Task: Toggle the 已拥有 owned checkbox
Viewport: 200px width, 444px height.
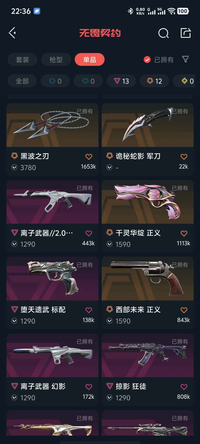Action: [x=147, y=60]
